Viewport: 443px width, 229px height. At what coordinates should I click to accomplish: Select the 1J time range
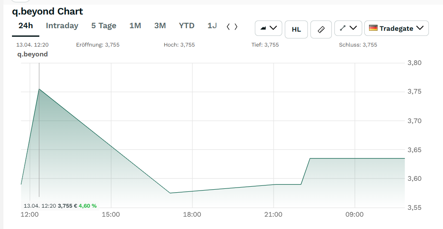[x=212, y=26]
